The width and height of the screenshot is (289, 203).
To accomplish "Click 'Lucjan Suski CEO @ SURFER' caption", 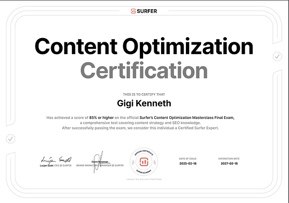I will pyautogui.click(x=56, y=165).
